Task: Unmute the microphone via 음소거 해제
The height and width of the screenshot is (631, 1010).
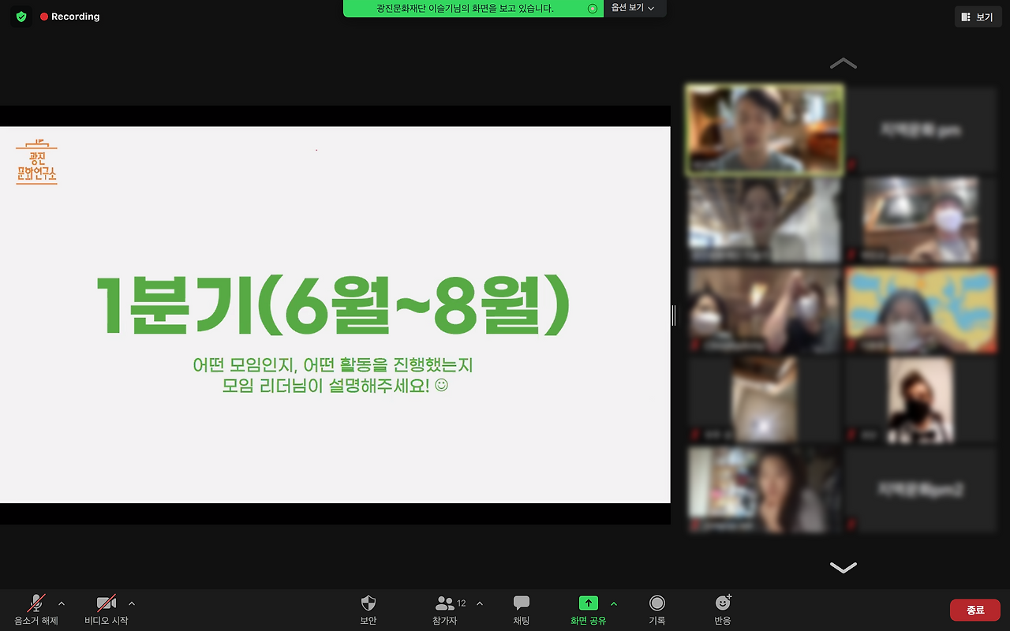Action: pyautogui.click(x=36, y=610)
